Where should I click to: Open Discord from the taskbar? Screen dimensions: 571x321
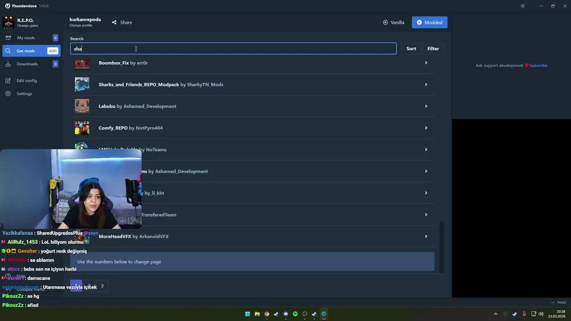[x=285, y=314]
